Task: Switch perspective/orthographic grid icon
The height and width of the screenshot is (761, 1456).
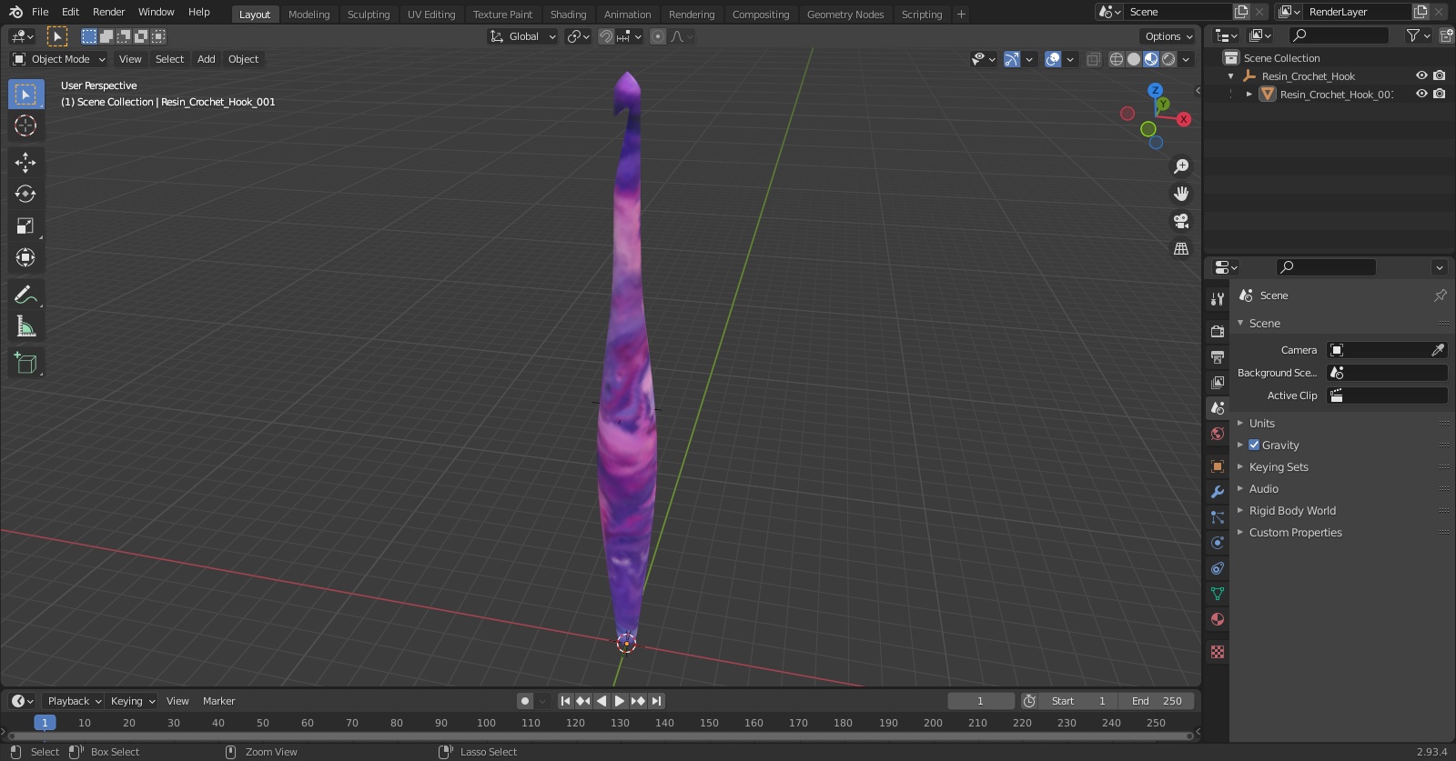Action: coord(1181,248)
